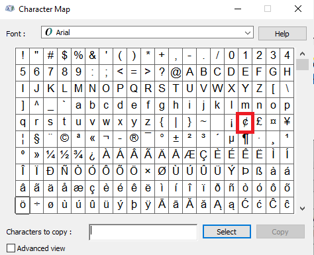This screenshot has height=255, width=314.
Task: Select the digit 0 character
Action: point(231,56)
